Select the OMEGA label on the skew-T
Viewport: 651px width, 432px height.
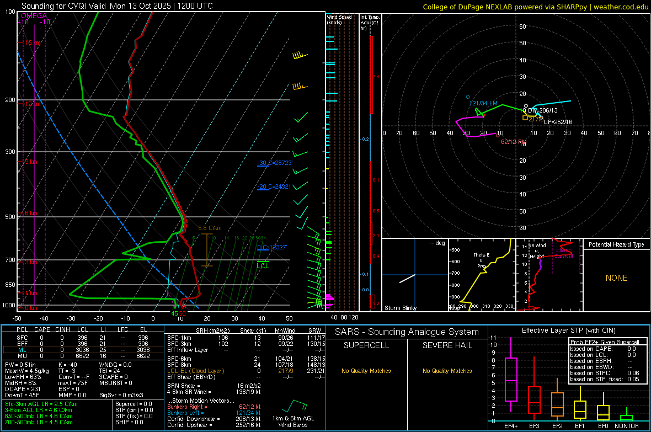tap(34, 16)
